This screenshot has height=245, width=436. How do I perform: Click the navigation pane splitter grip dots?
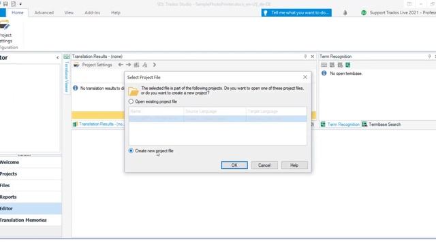[x=25, y=155]
